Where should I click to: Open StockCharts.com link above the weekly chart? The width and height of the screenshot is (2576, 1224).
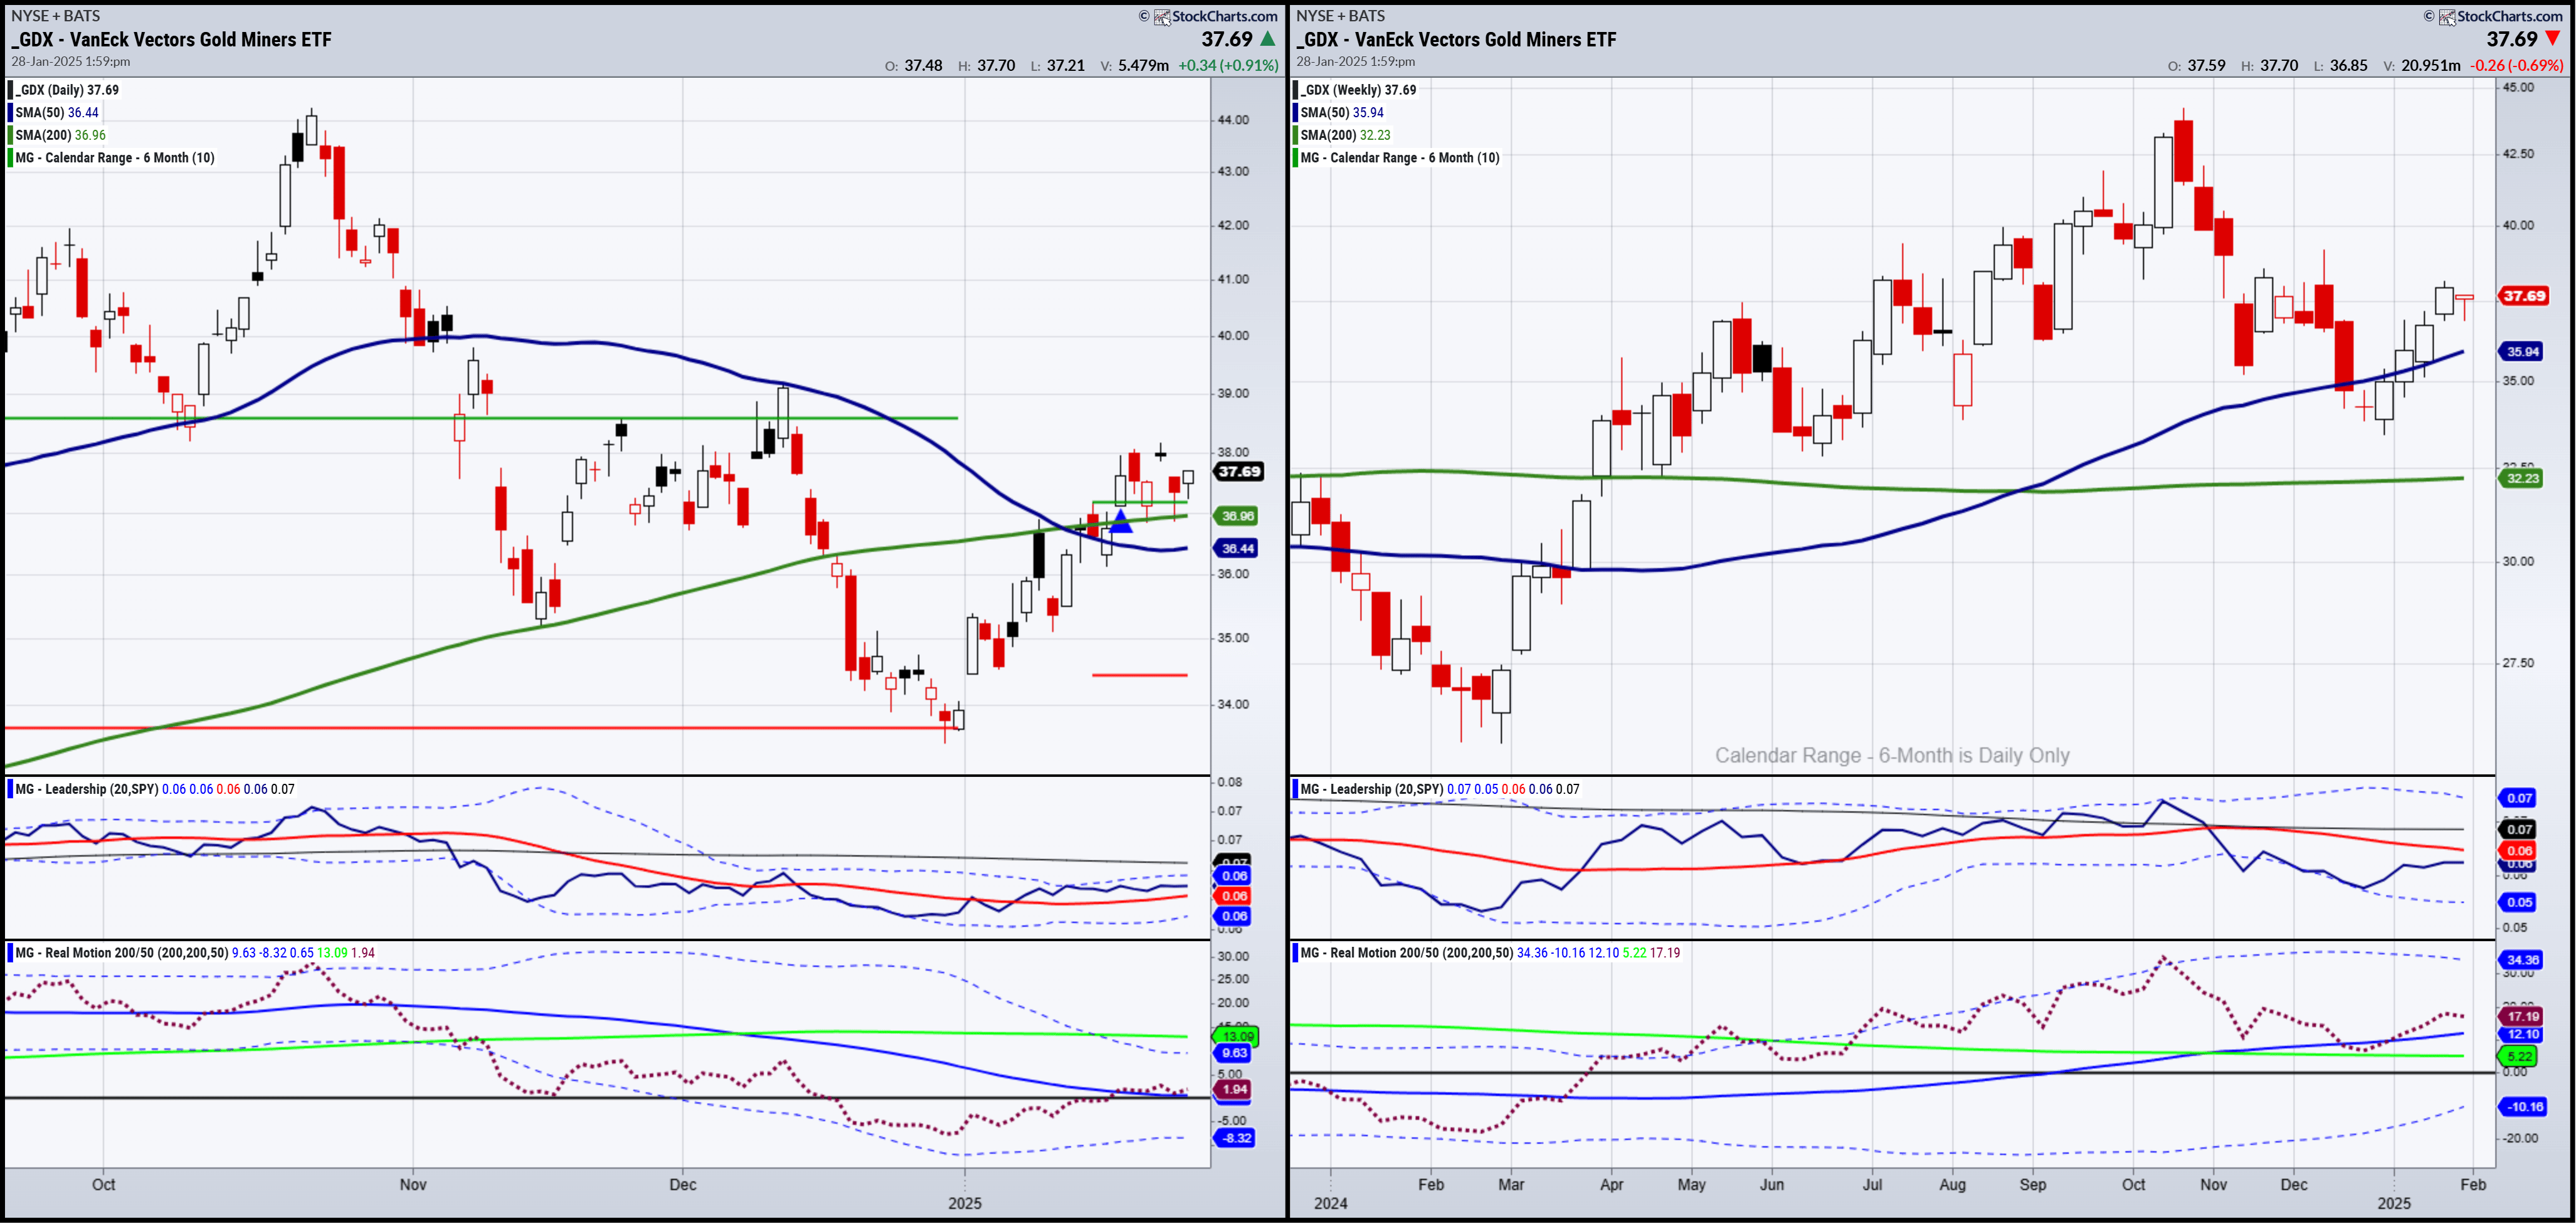pyautogui.click(x=2509, y=16)
